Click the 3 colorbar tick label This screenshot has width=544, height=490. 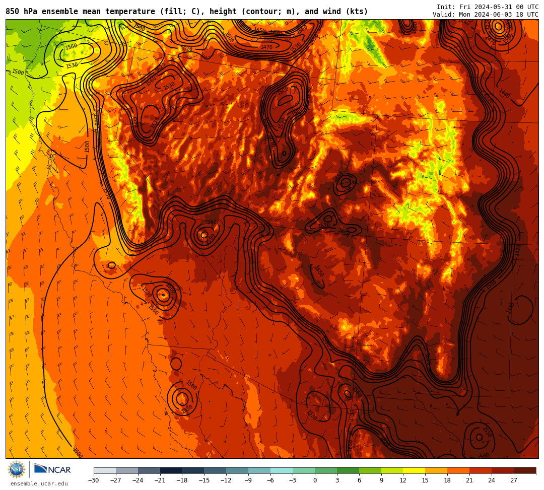click(x=337, y=480)
